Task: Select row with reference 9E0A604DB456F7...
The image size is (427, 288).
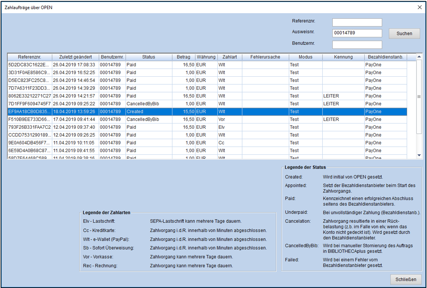Action: click(207, 143)
